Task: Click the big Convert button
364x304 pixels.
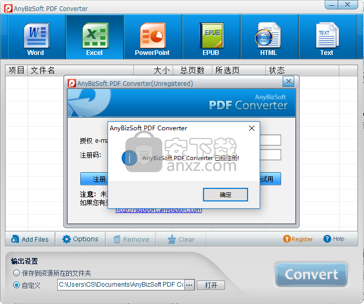Action: [x=312, y=275]
